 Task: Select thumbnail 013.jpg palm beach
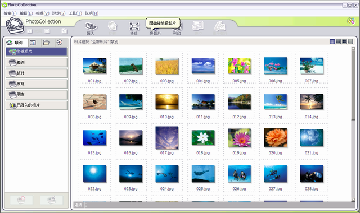(x=276, y=102)
